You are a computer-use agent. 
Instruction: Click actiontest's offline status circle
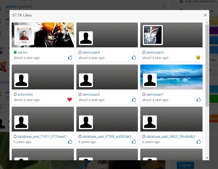(x=15, y=95)
